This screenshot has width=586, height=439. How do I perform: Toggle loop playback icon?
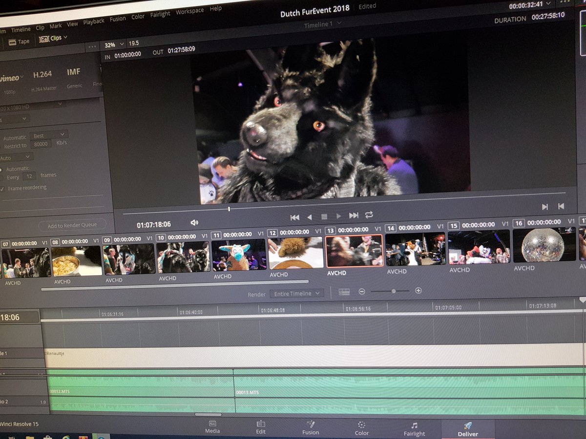click(x=369, y=215)
